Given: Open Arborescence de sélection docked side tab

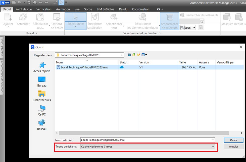Looking at the screenshot, I should coord(2,77).
